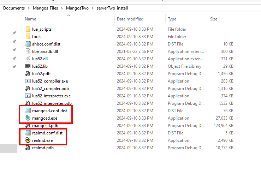This screenshot has width=261, height=169.
Task: Open the lua_scripts folder icon
Action: pyautogui.click(x=28, y=29)
